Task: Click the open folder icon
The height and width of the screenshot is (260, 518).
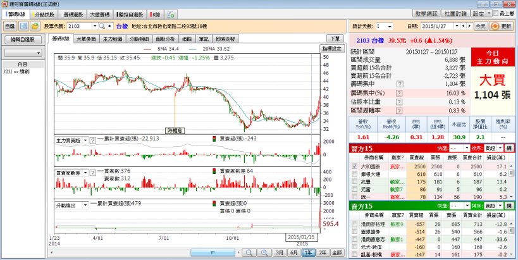Action: coord(35,26)
